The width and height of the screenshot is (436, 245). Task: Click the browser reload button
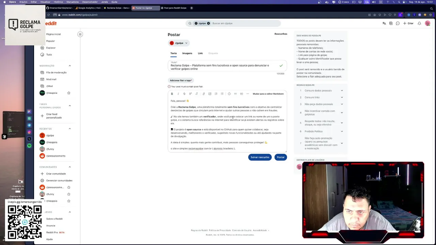[48, 15]
